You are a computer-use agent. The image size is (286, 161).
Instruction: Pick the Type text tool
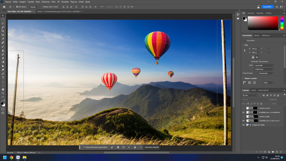point(3,77)
